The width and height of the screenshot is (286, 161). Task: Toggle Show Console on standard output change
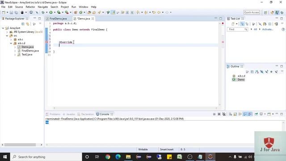tap(245, 114)
